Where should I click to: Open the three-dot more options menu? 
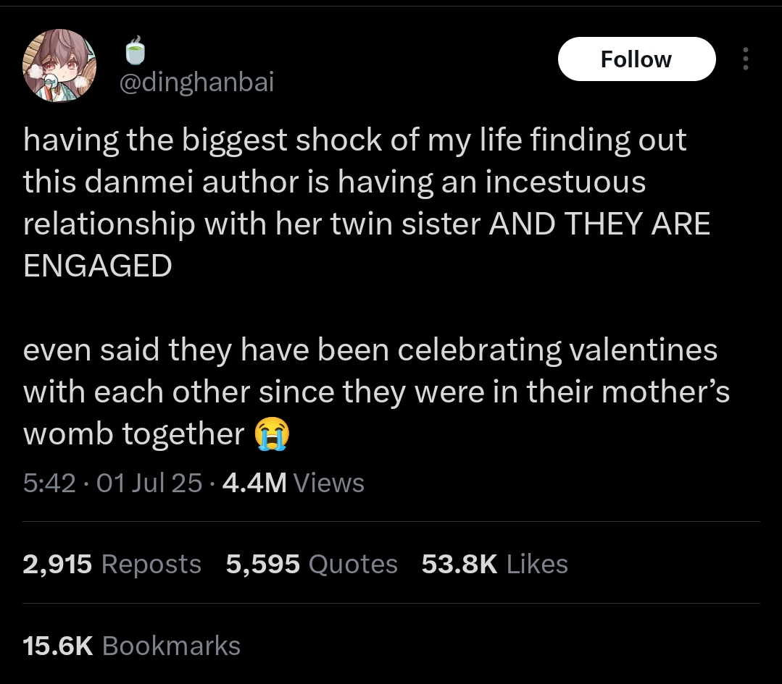pyautogui.click(x=745, y=59)
